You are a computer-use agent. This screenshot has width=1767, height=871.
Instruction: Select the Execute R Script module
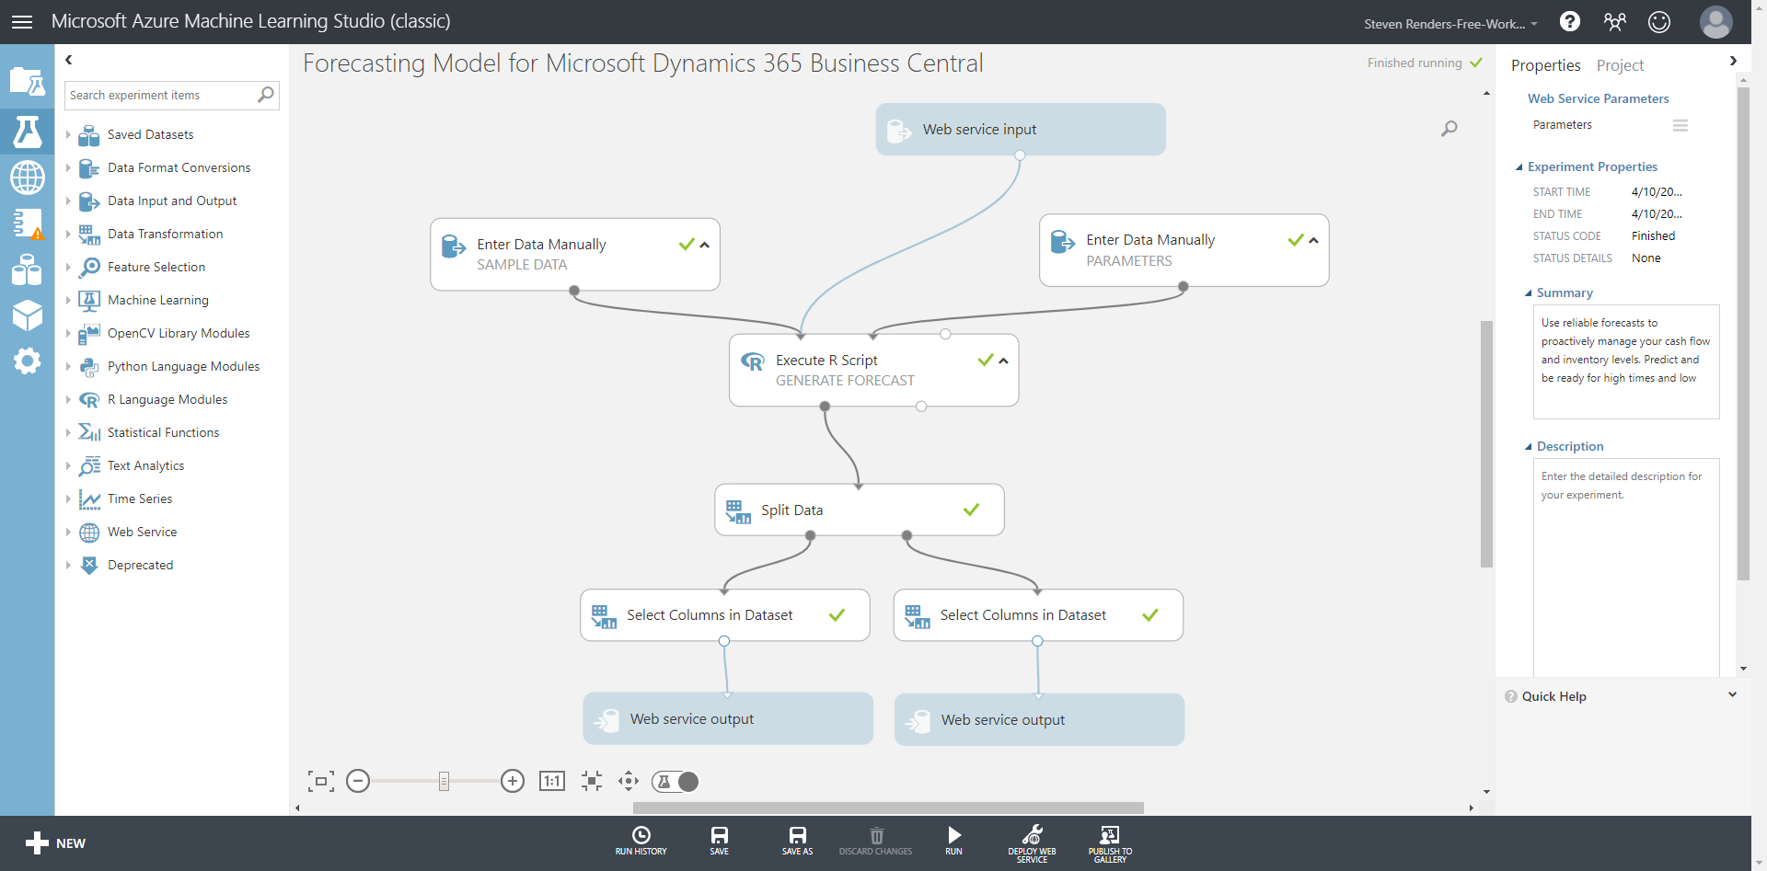(x=873, y=370)
